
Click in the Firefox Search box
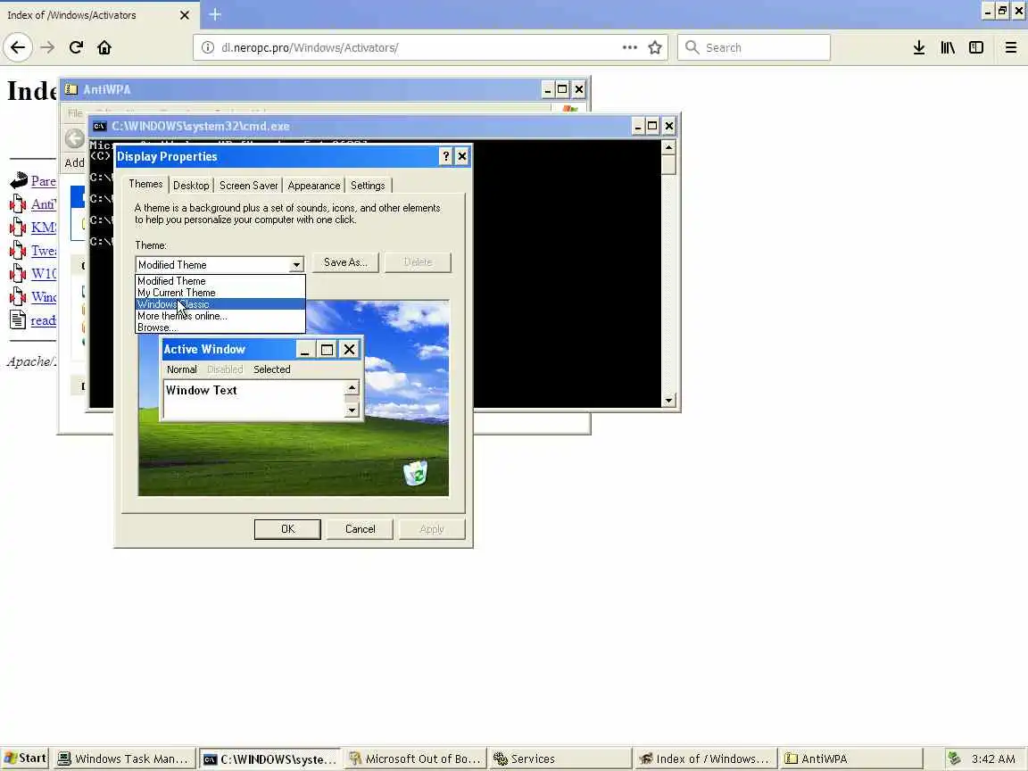754,47
